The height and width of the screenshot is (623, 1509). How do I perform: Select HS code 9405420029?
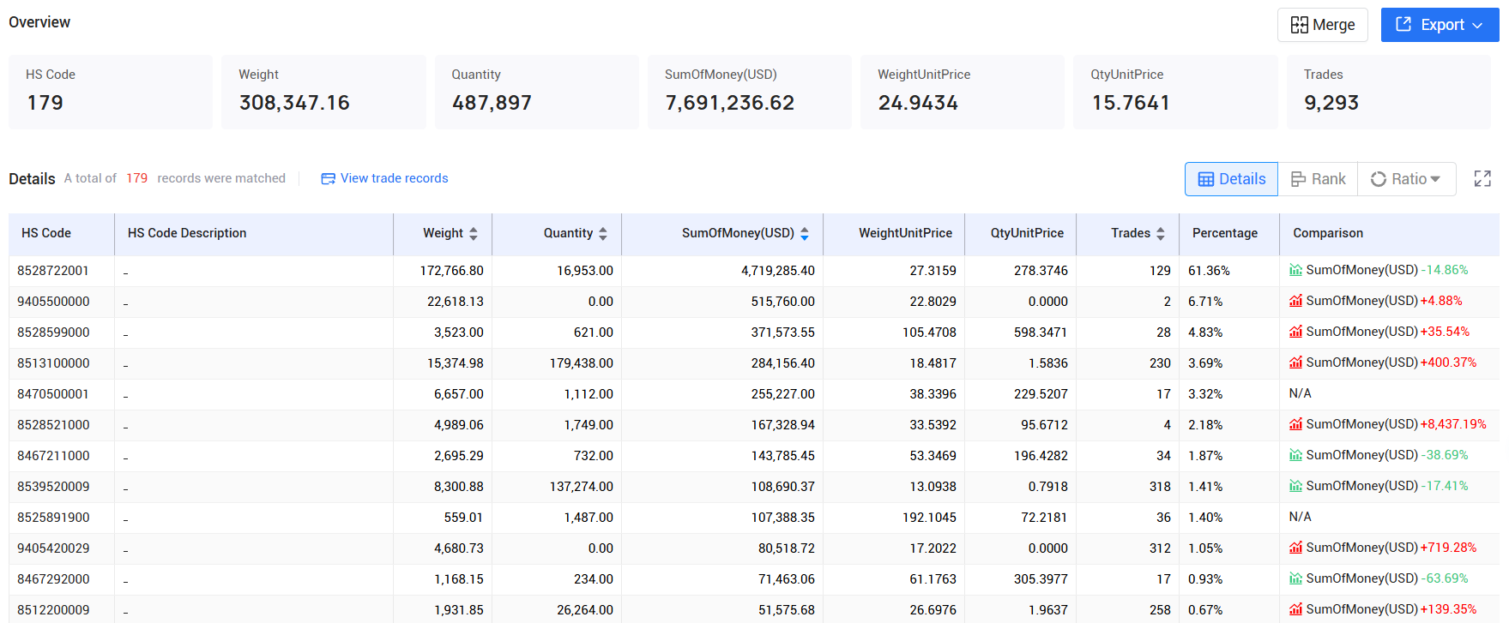[53, 548]
